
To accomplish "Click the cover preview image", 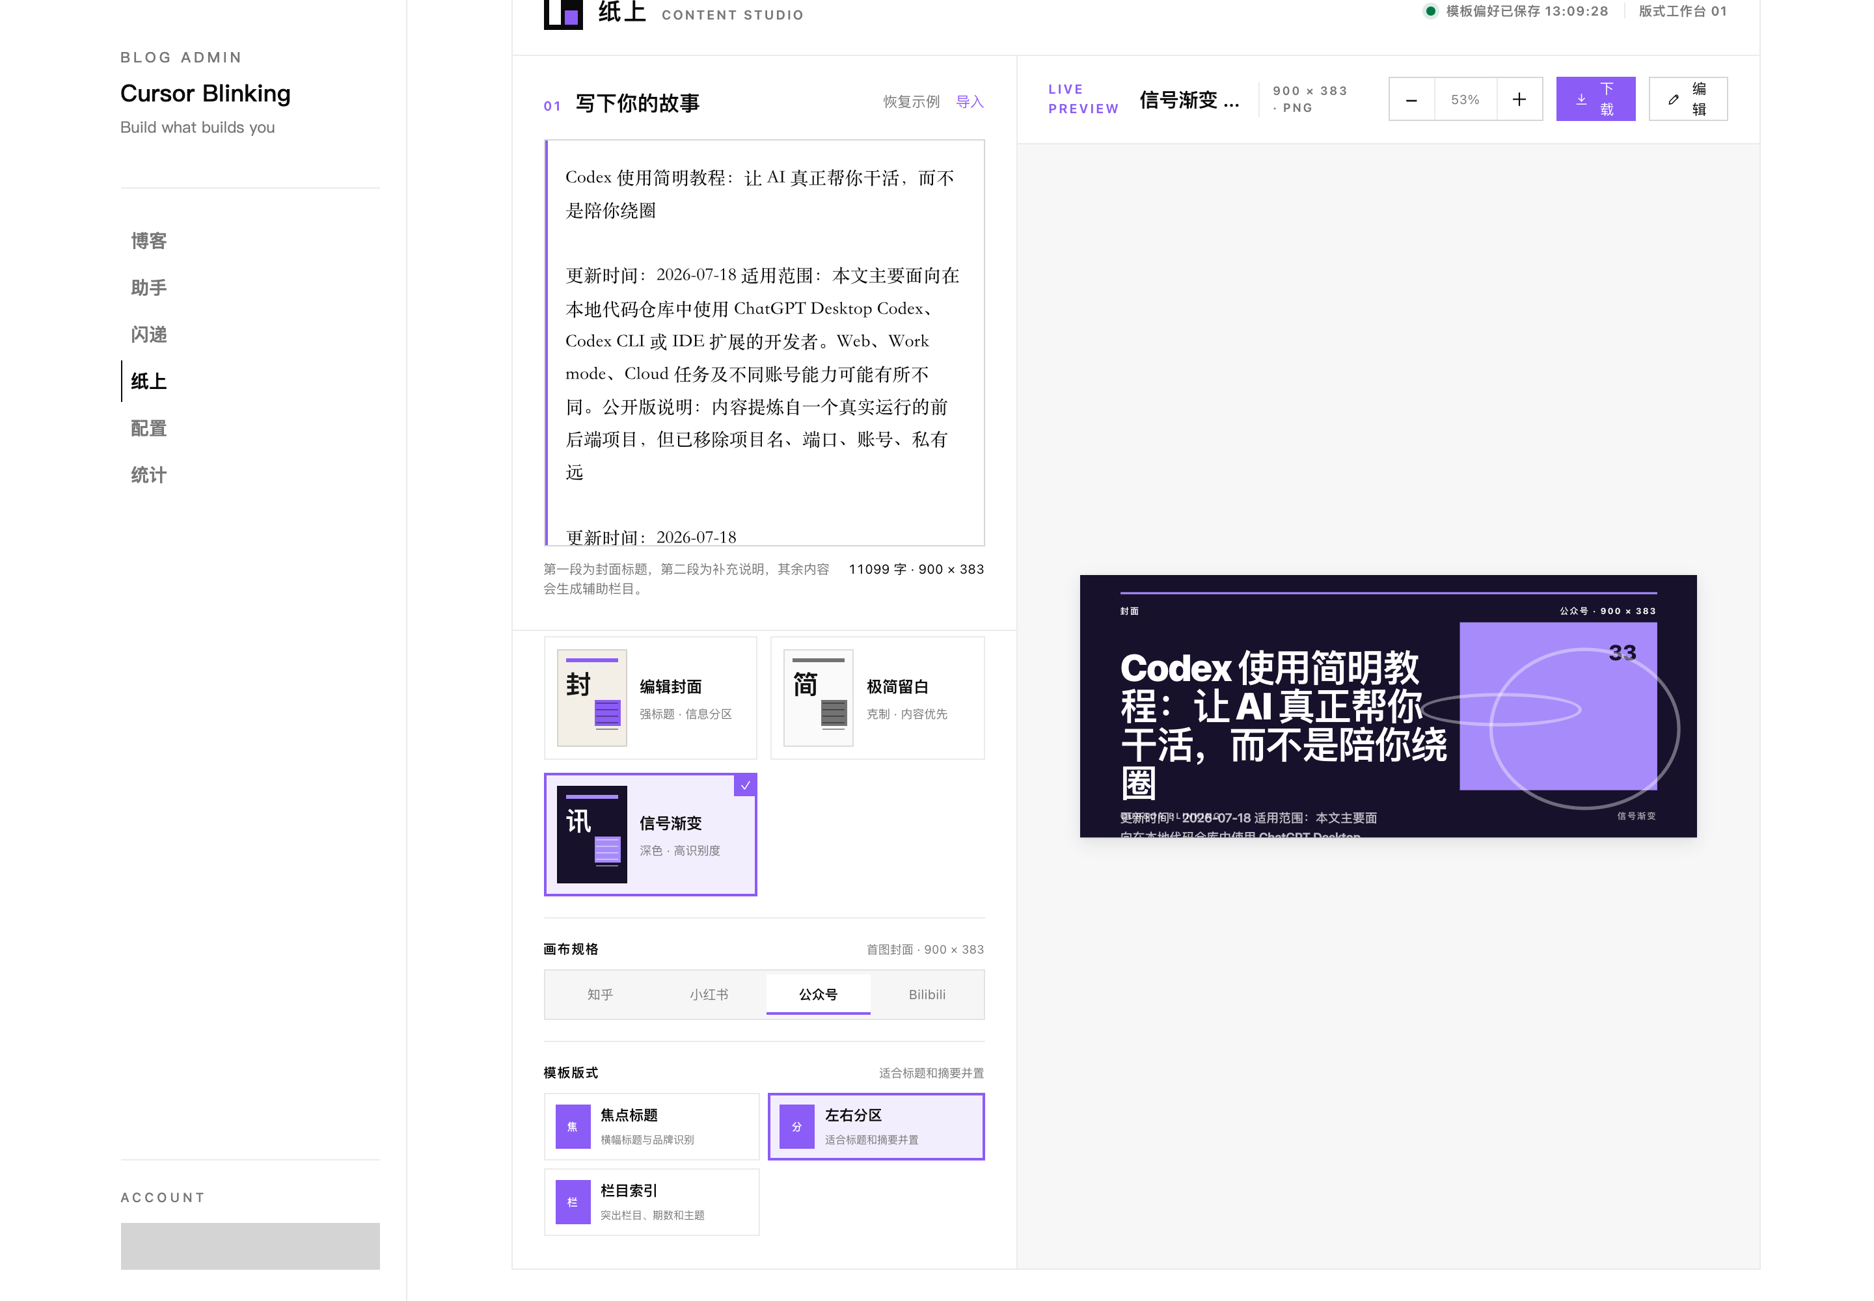I will (x=1388, y=706).
